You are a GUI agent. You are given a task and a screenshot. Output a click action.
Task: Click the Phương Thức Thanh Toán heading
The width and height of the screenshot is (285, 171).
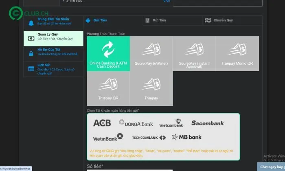pos(106,34)
